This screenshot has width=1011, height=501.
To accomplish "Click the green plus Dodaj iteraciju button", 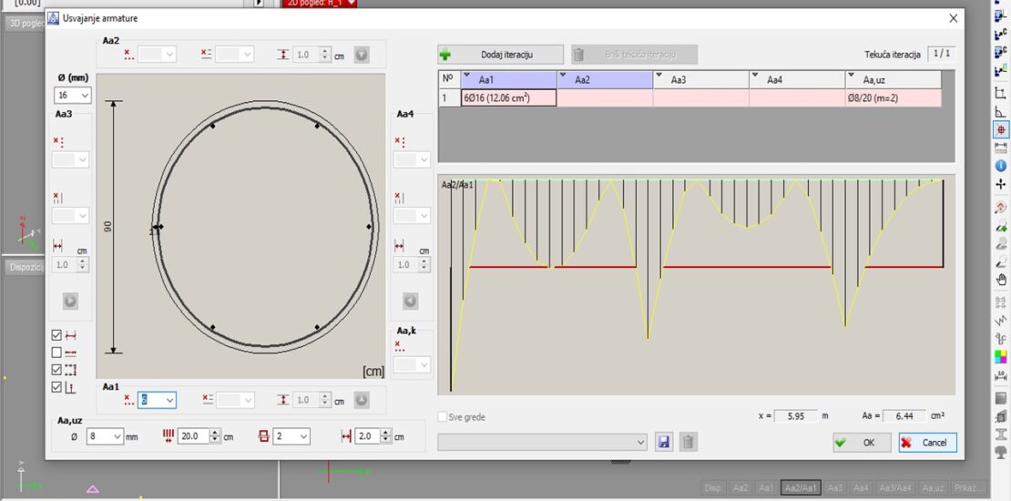I will point(500,55).
